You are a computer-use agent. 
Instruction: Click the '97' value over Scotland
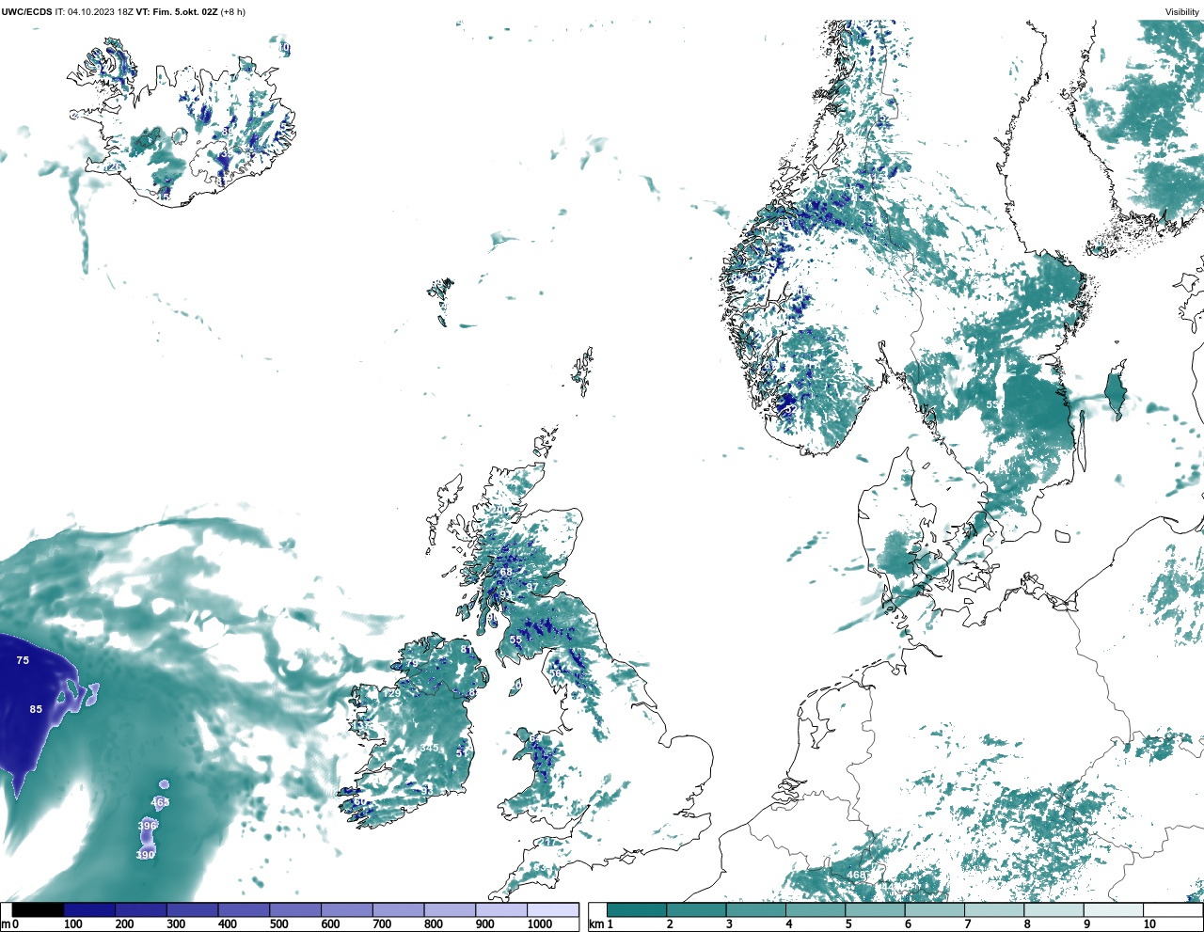tap(532, 587)
